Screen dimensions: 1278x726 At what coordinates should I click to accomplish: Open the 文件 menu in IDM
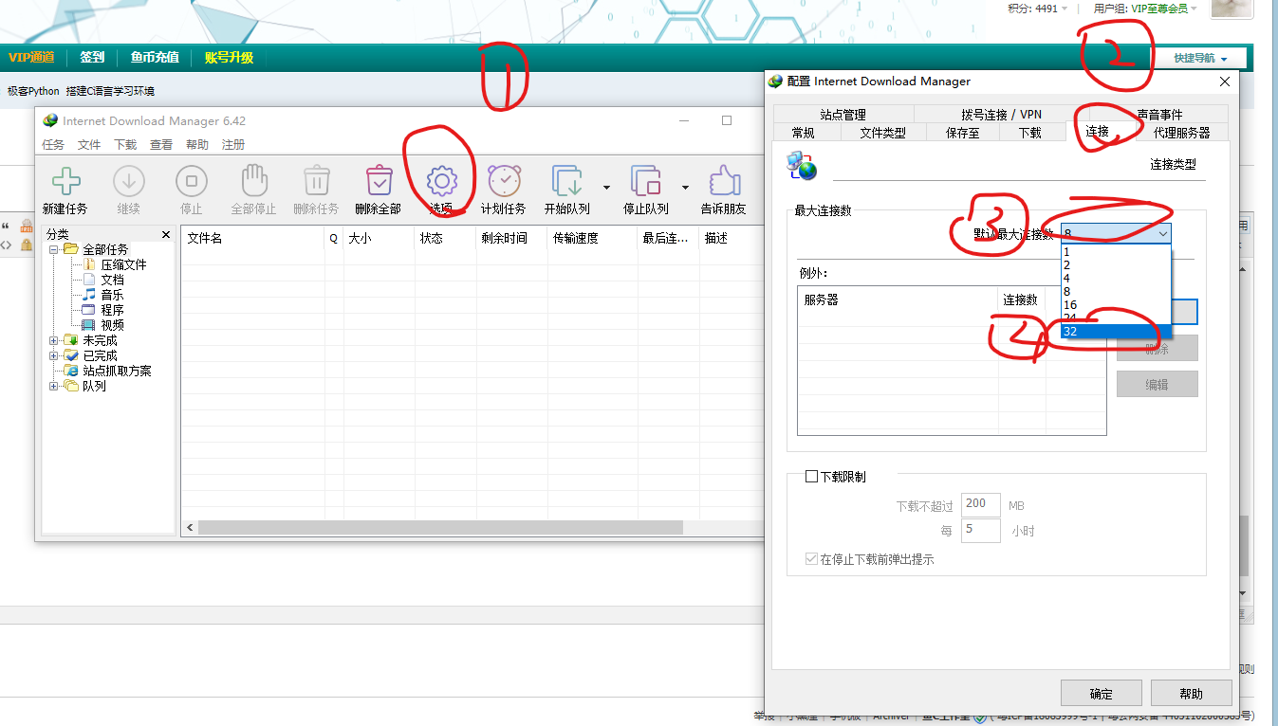pos(89,145)
